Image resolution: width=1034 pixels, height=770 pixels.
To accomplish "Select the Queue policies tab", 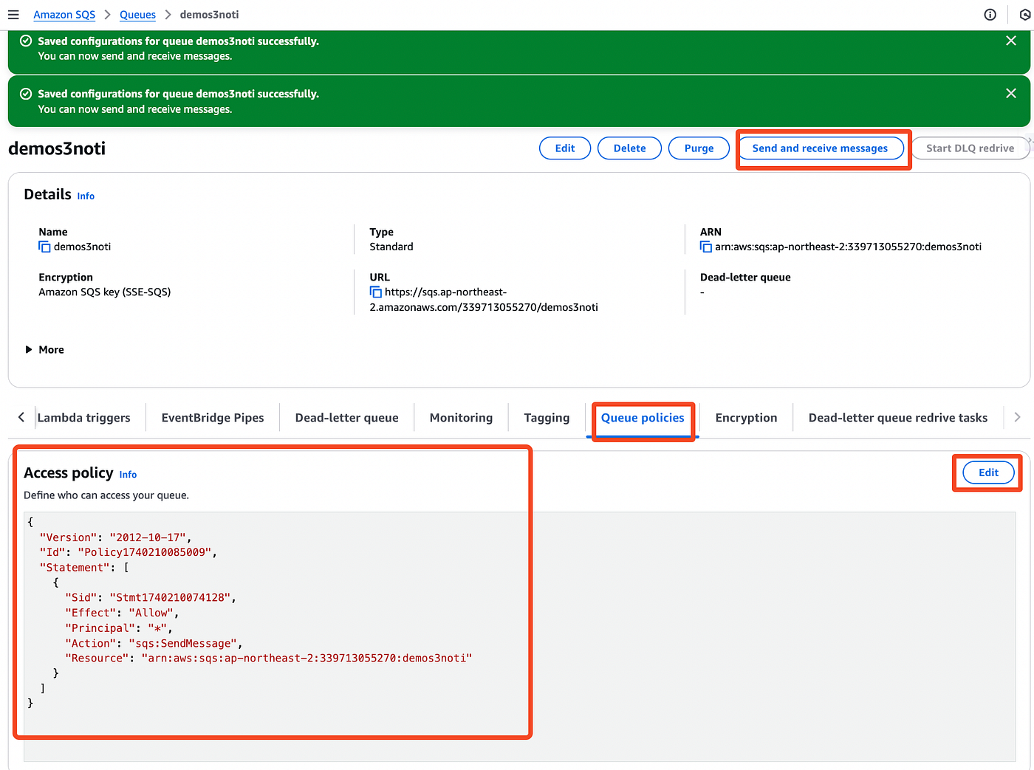I will tap(643, 418).
